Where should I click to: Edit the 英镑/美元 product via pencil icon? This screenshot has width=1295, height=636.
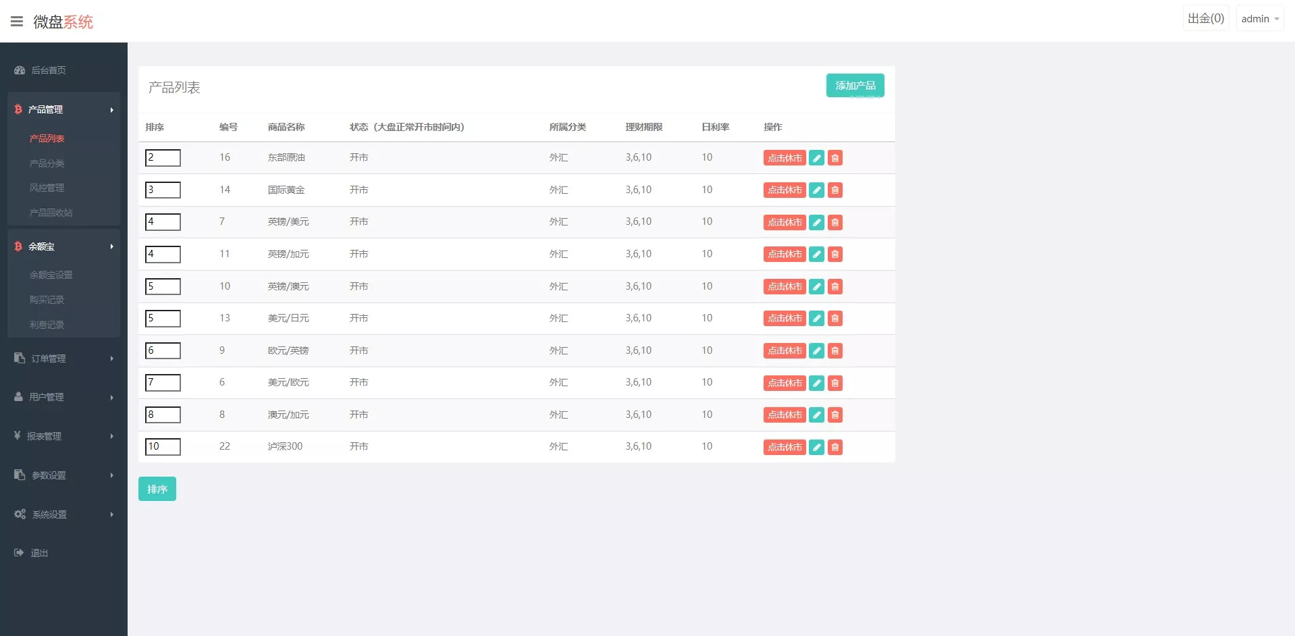tap(816, 222)
